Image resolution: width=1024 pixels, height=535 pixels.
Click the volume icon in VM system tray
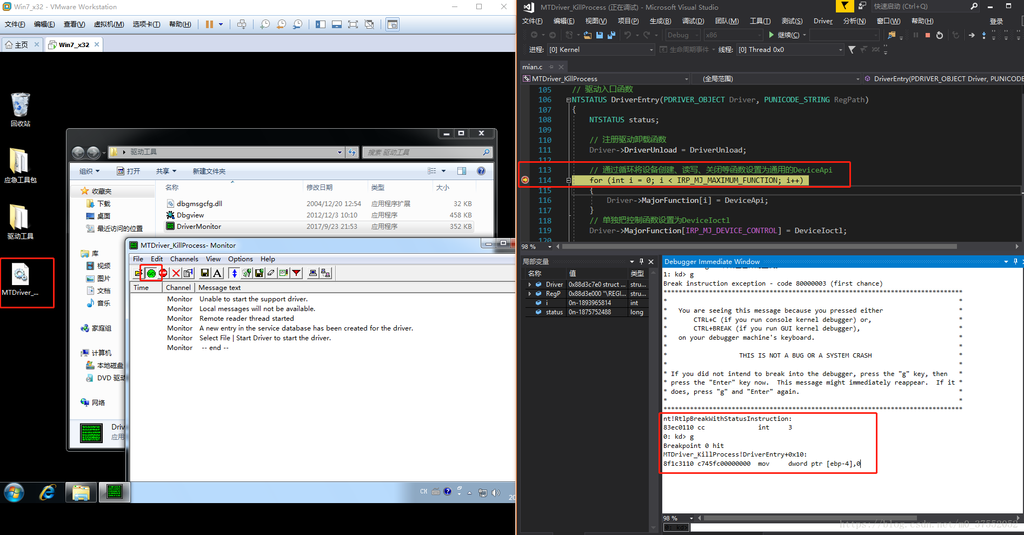click(496, 493)
